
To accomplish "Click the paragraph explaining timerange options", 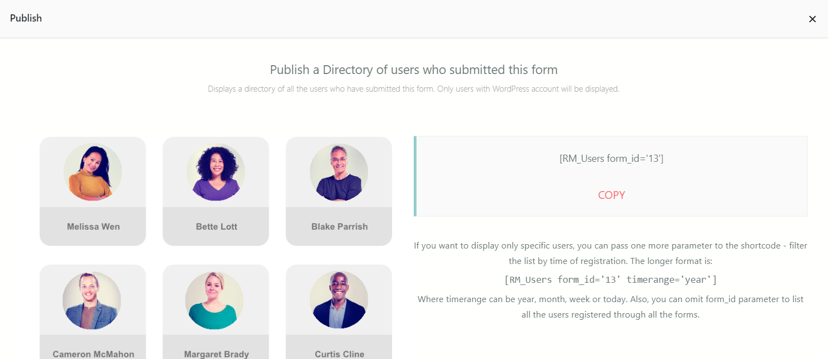I will (611, 307).
